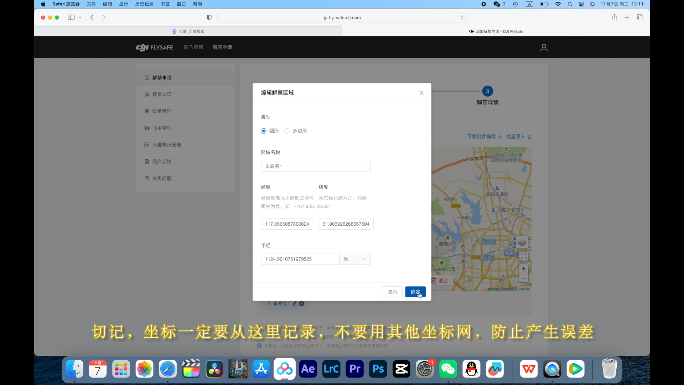The height and width of the screenshot is (385, 684).
Task: Select 解禁申请 in the sidebar
Action: tap(185, 78)
